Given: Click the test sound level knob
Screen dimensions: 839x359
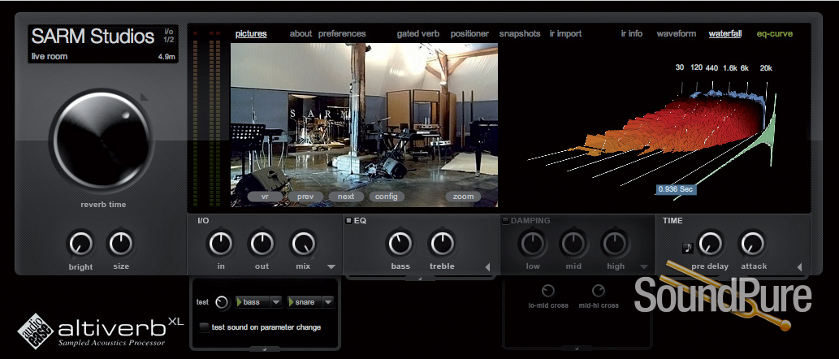Looking at the screenshot, I should pyautogui.click(x=222, y=302).
